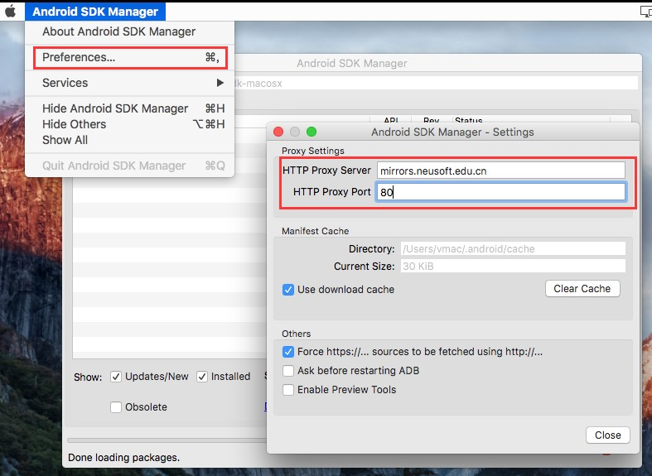This screenshot has width=652, height=476.
Task: Open the Apple menu icon
Action: coord(11,12)
